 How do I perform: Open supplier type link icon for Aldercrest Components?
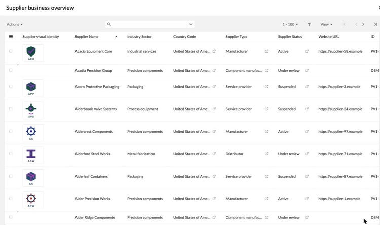click(267, 132)
